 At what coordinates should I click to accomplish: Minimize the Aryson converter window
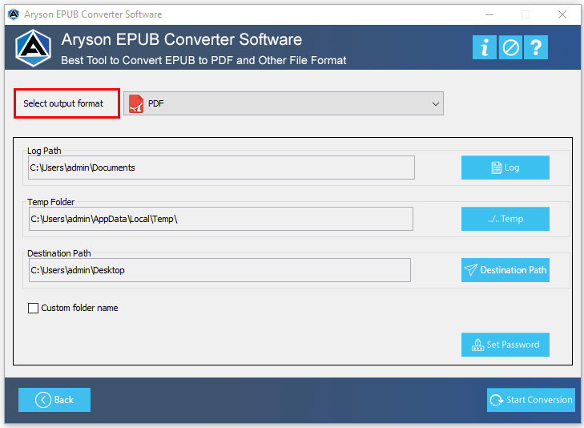489,14
